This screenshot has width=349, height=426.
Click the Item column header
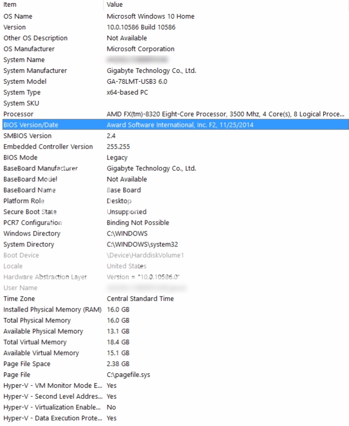tap(10, 5)
